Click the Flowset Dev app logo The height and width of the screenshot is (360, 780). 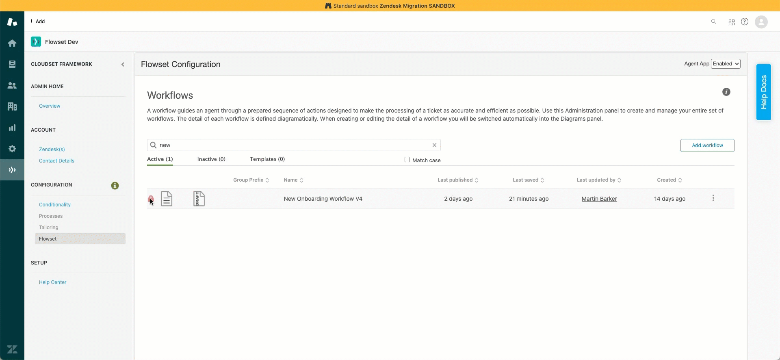[x=36, y=41]
